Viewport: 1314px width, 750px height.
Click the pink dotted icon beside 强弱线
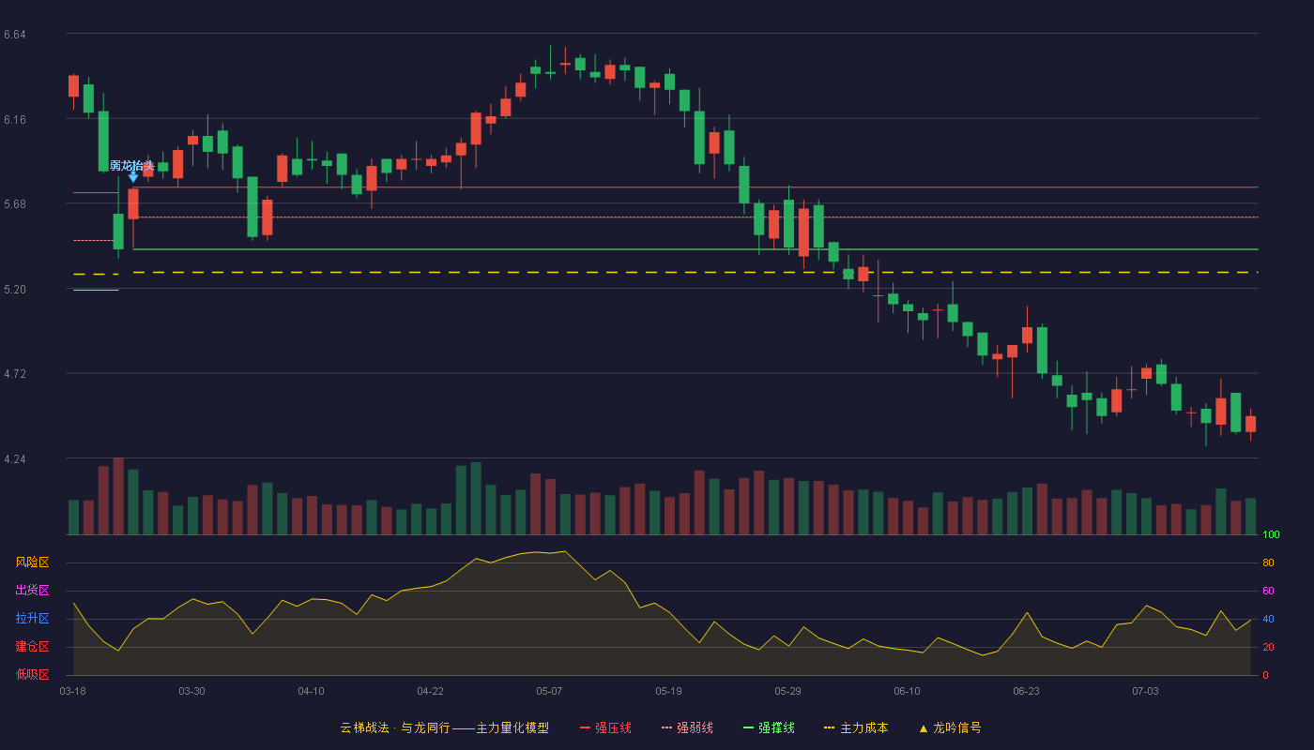coord(666,728)
